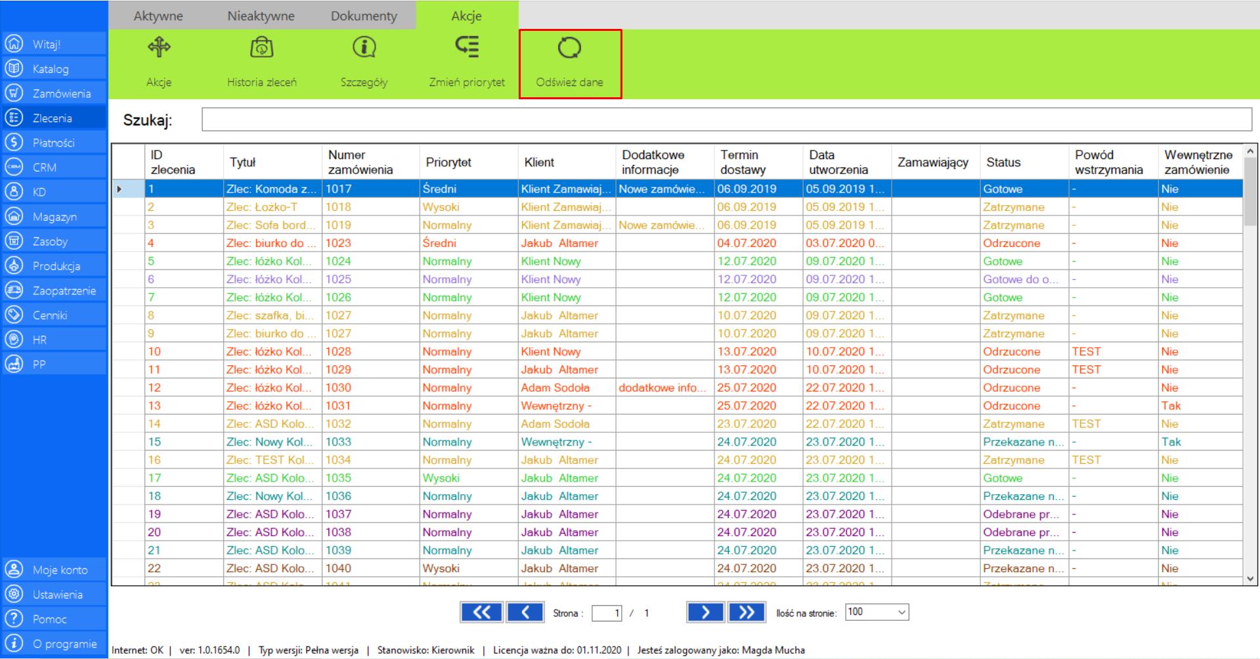This screenshot has width=1260, height=659.
Task: Sort by Numer zamówienia column header
Action: pyautogui.click(x=370, y=162)
